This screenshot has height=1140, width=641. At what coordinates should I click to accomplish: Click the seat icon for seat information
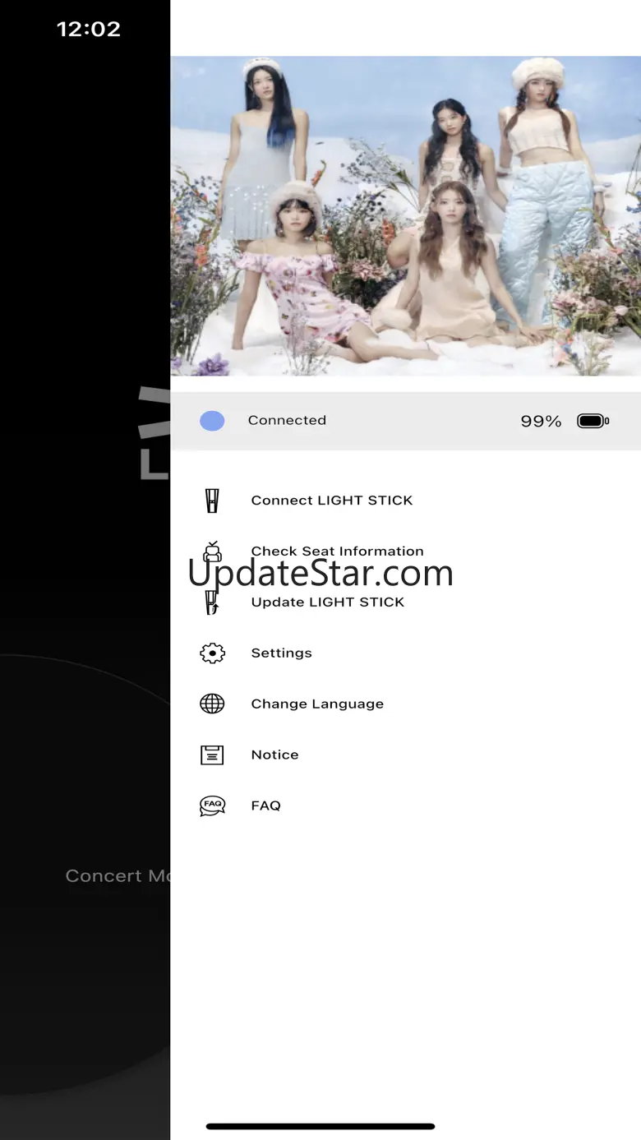point(212,552)
